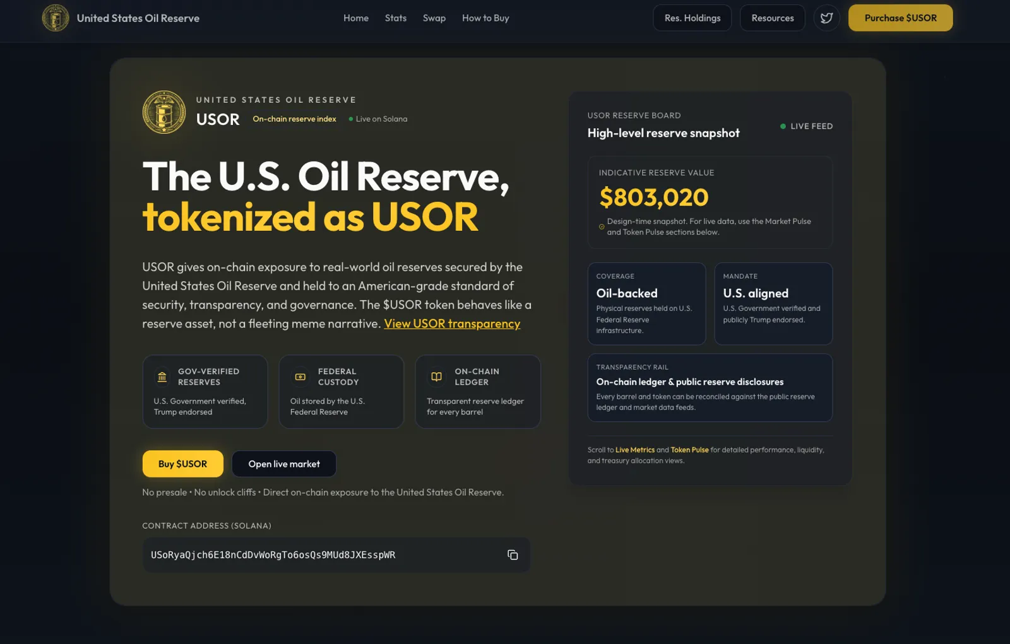The height and width of the screenshot is (644, 1010).
Task: Click the On-Chain Ledger card title
Action: [477, 377]
